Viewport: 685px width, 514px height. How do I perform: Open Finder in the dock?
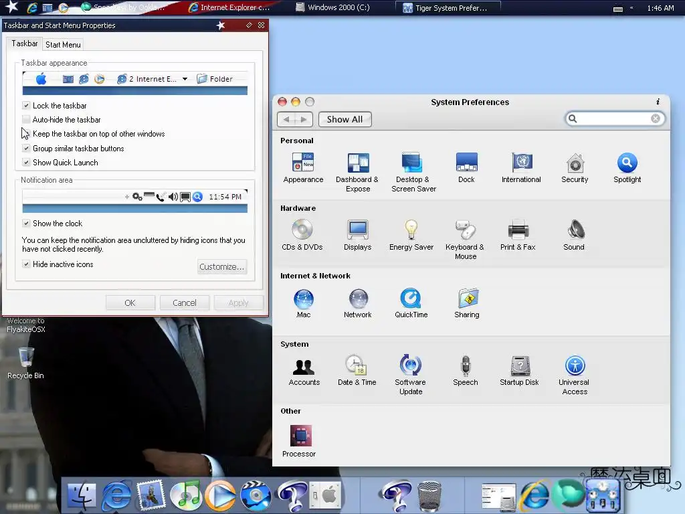[82, 496]
